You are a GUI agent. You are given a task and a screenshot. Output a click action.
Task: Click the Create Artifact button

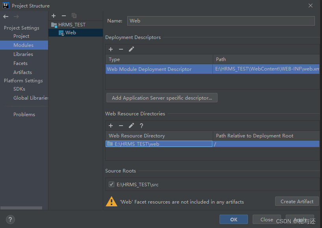pos(297,202)
